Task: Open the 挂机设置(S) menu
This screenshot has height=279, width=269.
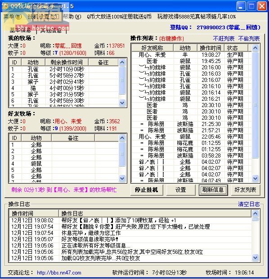Action: [42, 17]
